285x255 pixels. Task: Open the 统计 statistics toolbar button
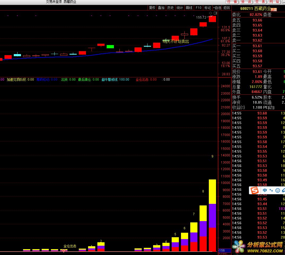pyautogui.click(x=180, y=8)
